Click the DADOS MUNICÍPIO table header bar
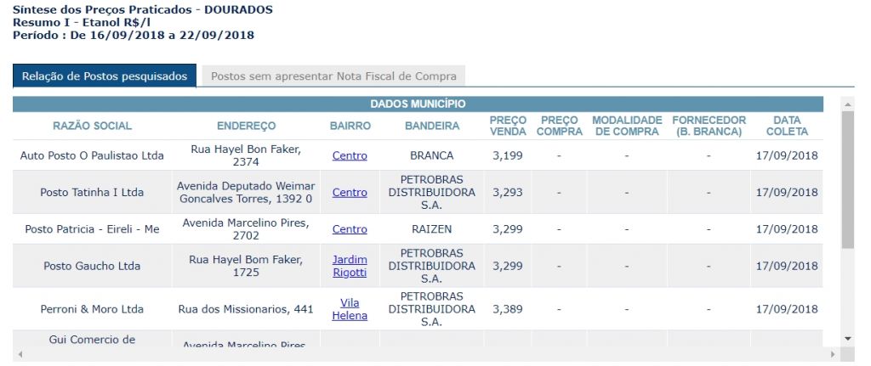871x366 pixels. click(x=418, y=104)
